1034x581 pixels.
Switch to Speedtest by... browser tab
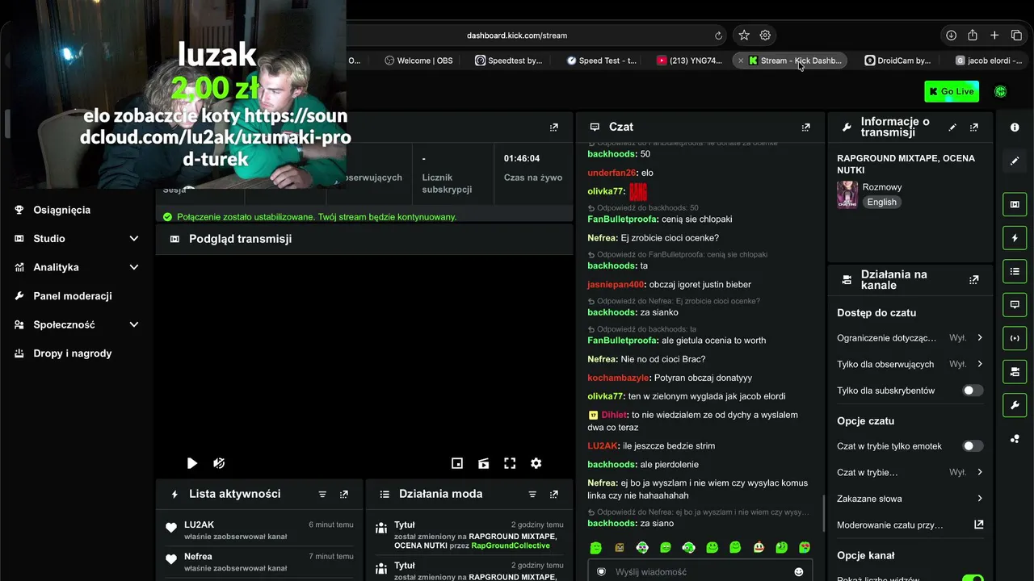point(509,61)
